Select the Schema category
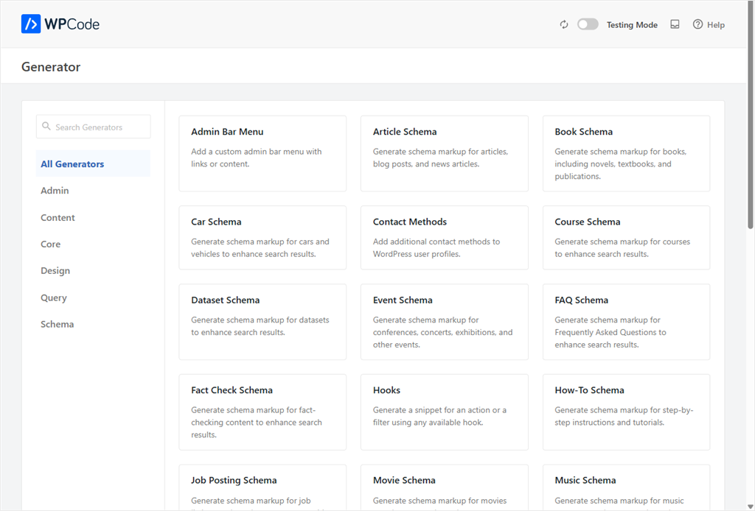The width and height of the screenshot is (755, 511). 58,324
